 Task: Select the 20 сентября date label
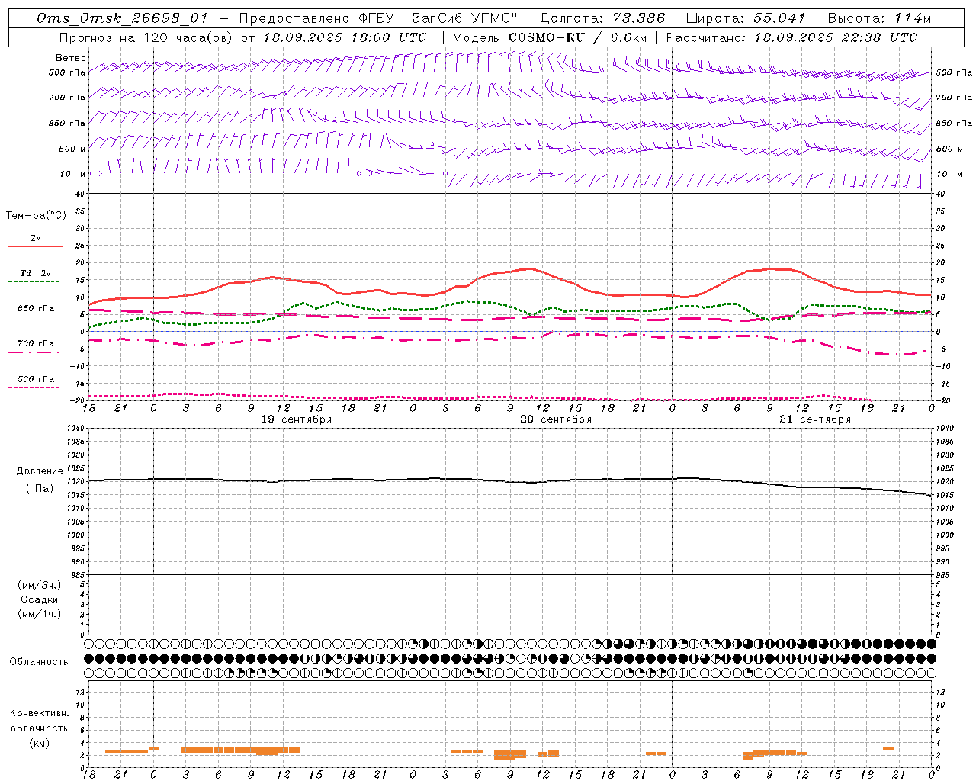coord(556,419)
